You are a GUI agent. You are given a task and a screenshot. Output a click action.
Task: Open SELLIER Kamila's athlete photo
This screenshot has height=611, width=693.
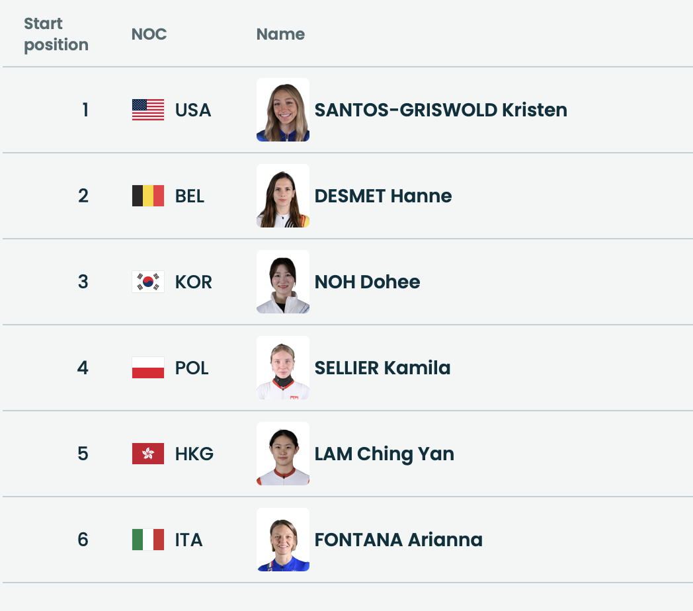(283, 368)
